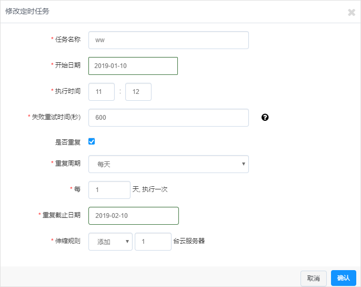Screen dimensions: 361x287
Task: Click the minute field showing 12
Action: [x=138, y=92]
